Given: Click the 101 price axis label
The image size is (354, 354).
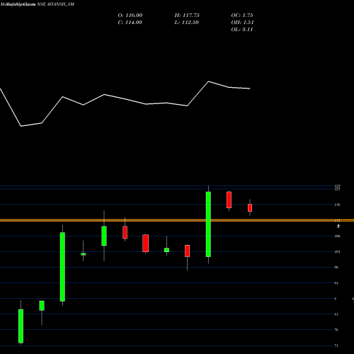Looking at the screenshot, I should [x=337, y=251].
